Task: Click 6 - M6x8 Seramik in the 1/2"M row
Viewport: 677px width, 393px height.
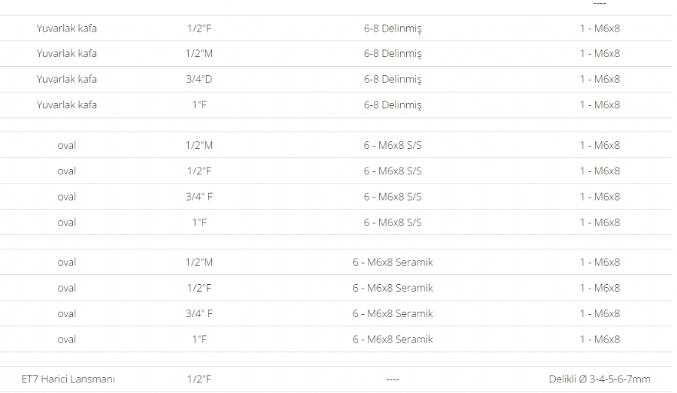Action: click(x=393, y=261)
